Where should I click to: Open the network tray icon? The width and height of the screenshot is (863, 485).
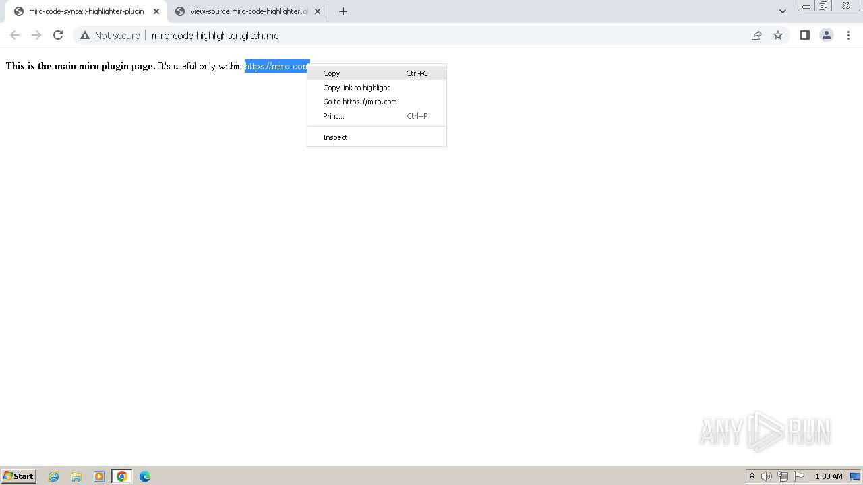point(783,476)
